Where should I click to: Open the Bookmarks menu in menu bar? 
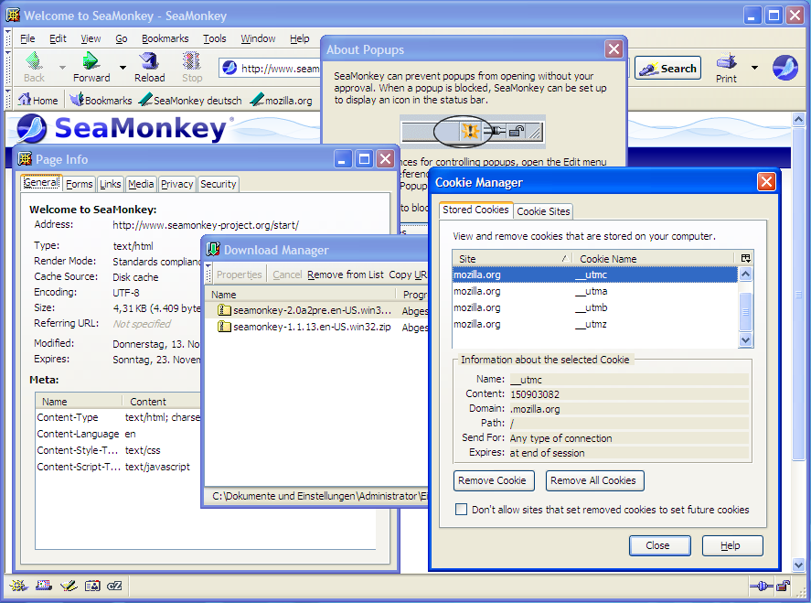165,39
